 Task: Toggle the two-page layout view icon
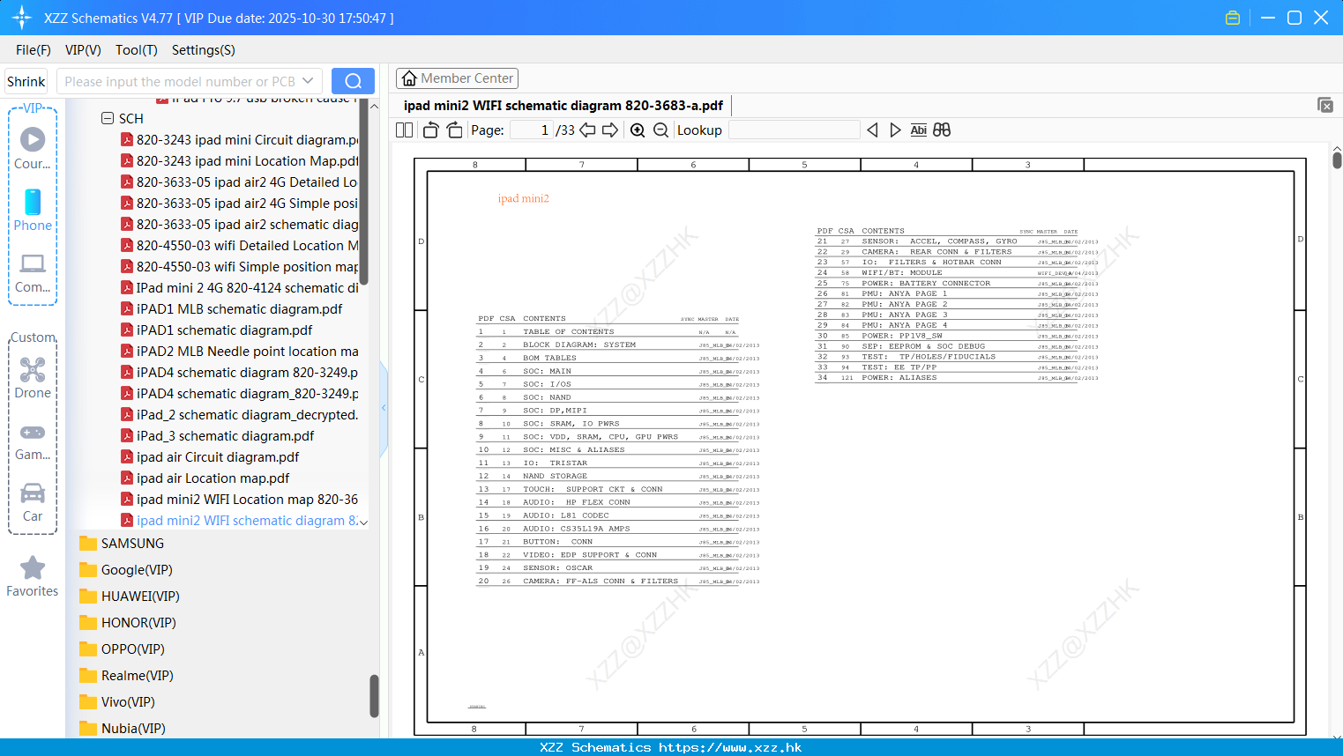tap(404, 130)
